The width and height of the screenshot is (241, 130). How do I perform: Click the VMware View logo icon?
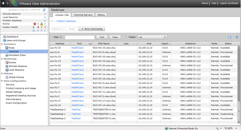(14, 3)
